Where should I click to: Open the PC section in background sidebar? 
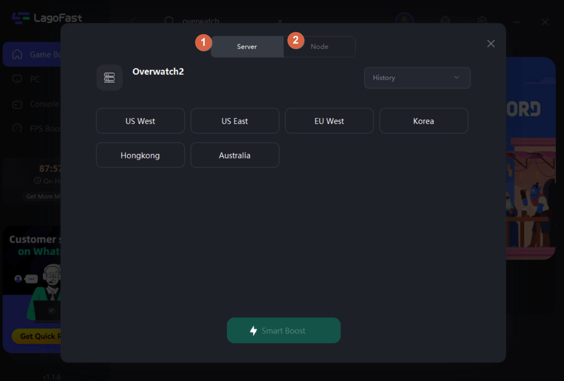(35, 79)
